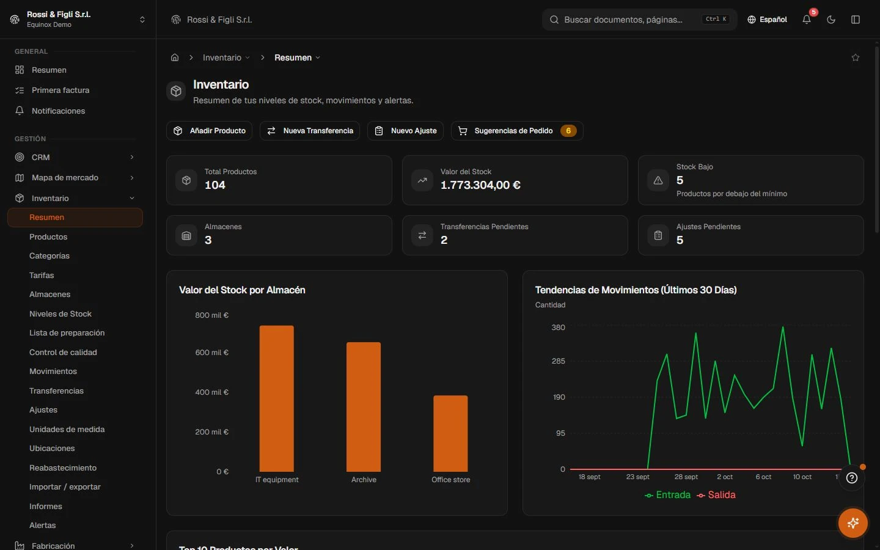Go to Productos in the sidebar
Image resolution: width=880 pixels, height=550 pixels.
[x=48, y=237]
